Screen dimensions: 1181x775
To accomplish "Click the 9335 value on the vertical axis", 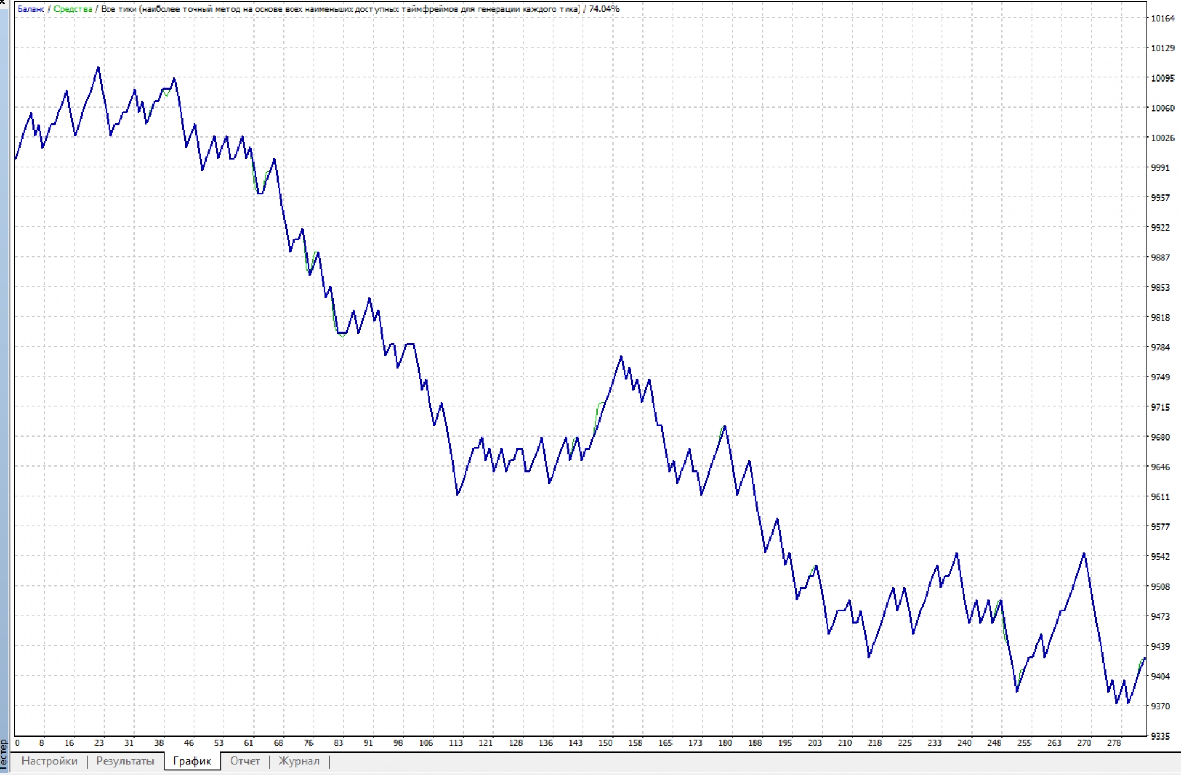I will point(1160,736).
